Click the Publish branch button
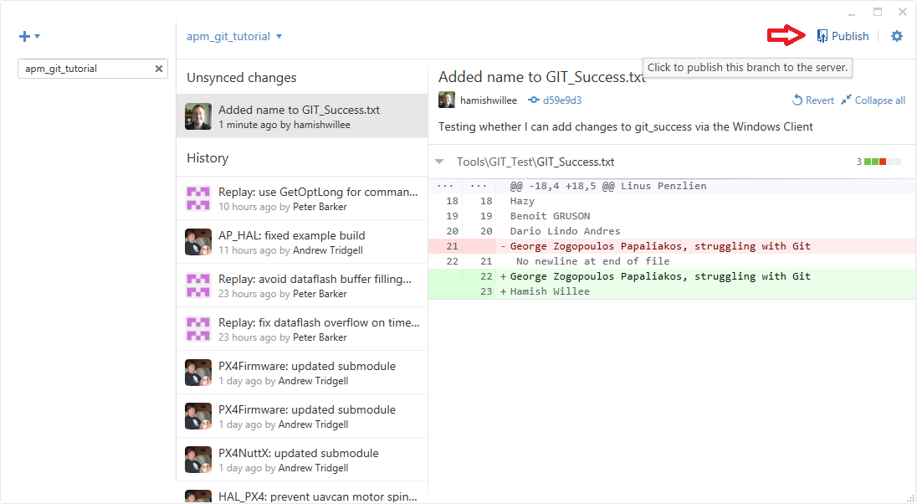Viewport: 917px width, 504px height. coord(843,36)
